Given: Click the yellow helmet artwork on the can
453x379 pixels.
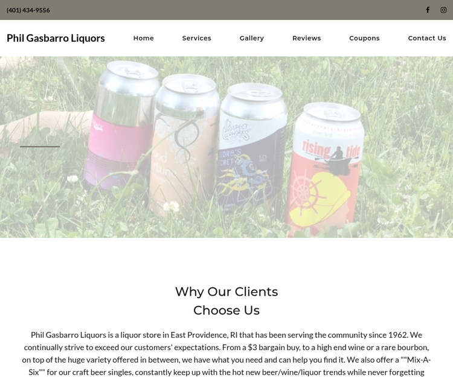Looking at the screenshot, I should (x=320, y=199).
